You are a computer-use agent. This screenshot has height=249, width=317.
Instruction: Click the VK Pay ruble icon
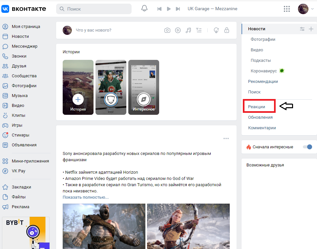(5, 171)
